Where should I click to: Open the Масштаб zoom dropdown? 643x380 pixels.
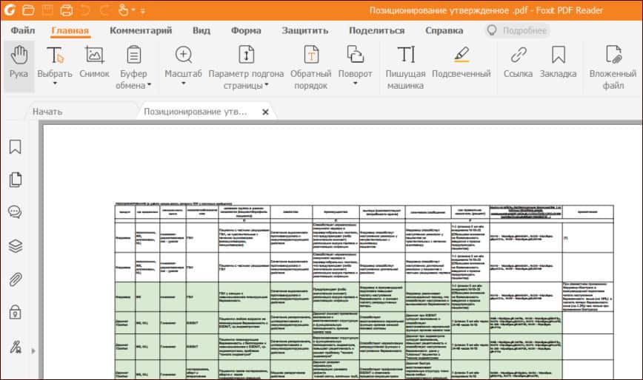(x=183, y=83)
